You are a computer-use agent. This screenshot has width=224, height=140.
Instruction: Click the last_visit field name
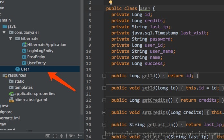(194, 33)
